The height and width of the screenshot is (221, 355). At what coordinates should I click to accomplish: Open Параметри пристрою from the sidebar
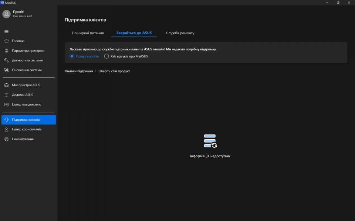point(28,50)
